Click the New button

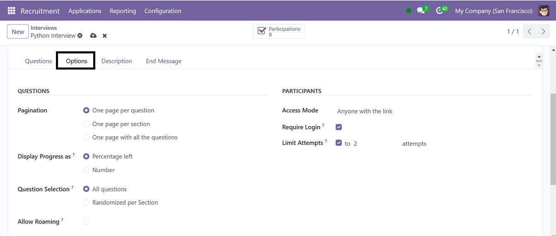[18, 31]
